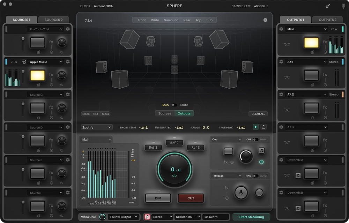The width and height of the screenshot is (349, 223).
Task: Switch to the Sources 2 tab
Action: [54, 20]
